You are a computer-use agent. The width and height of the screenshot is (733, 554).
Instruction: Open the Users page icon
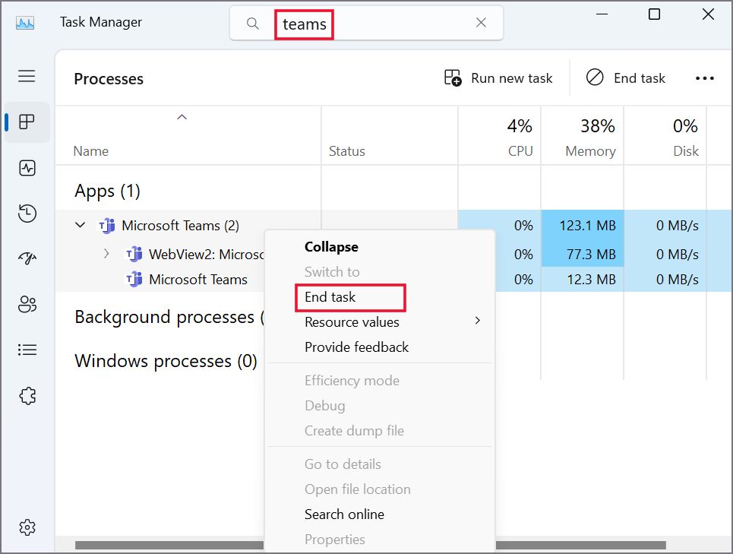pyautogui.click(x=27, y=304)
